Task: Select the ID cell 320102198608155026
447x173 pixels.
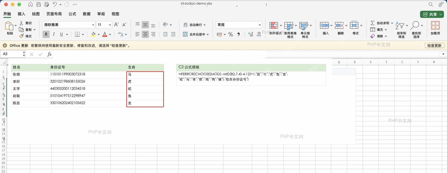Action: [x=87, y=81]
